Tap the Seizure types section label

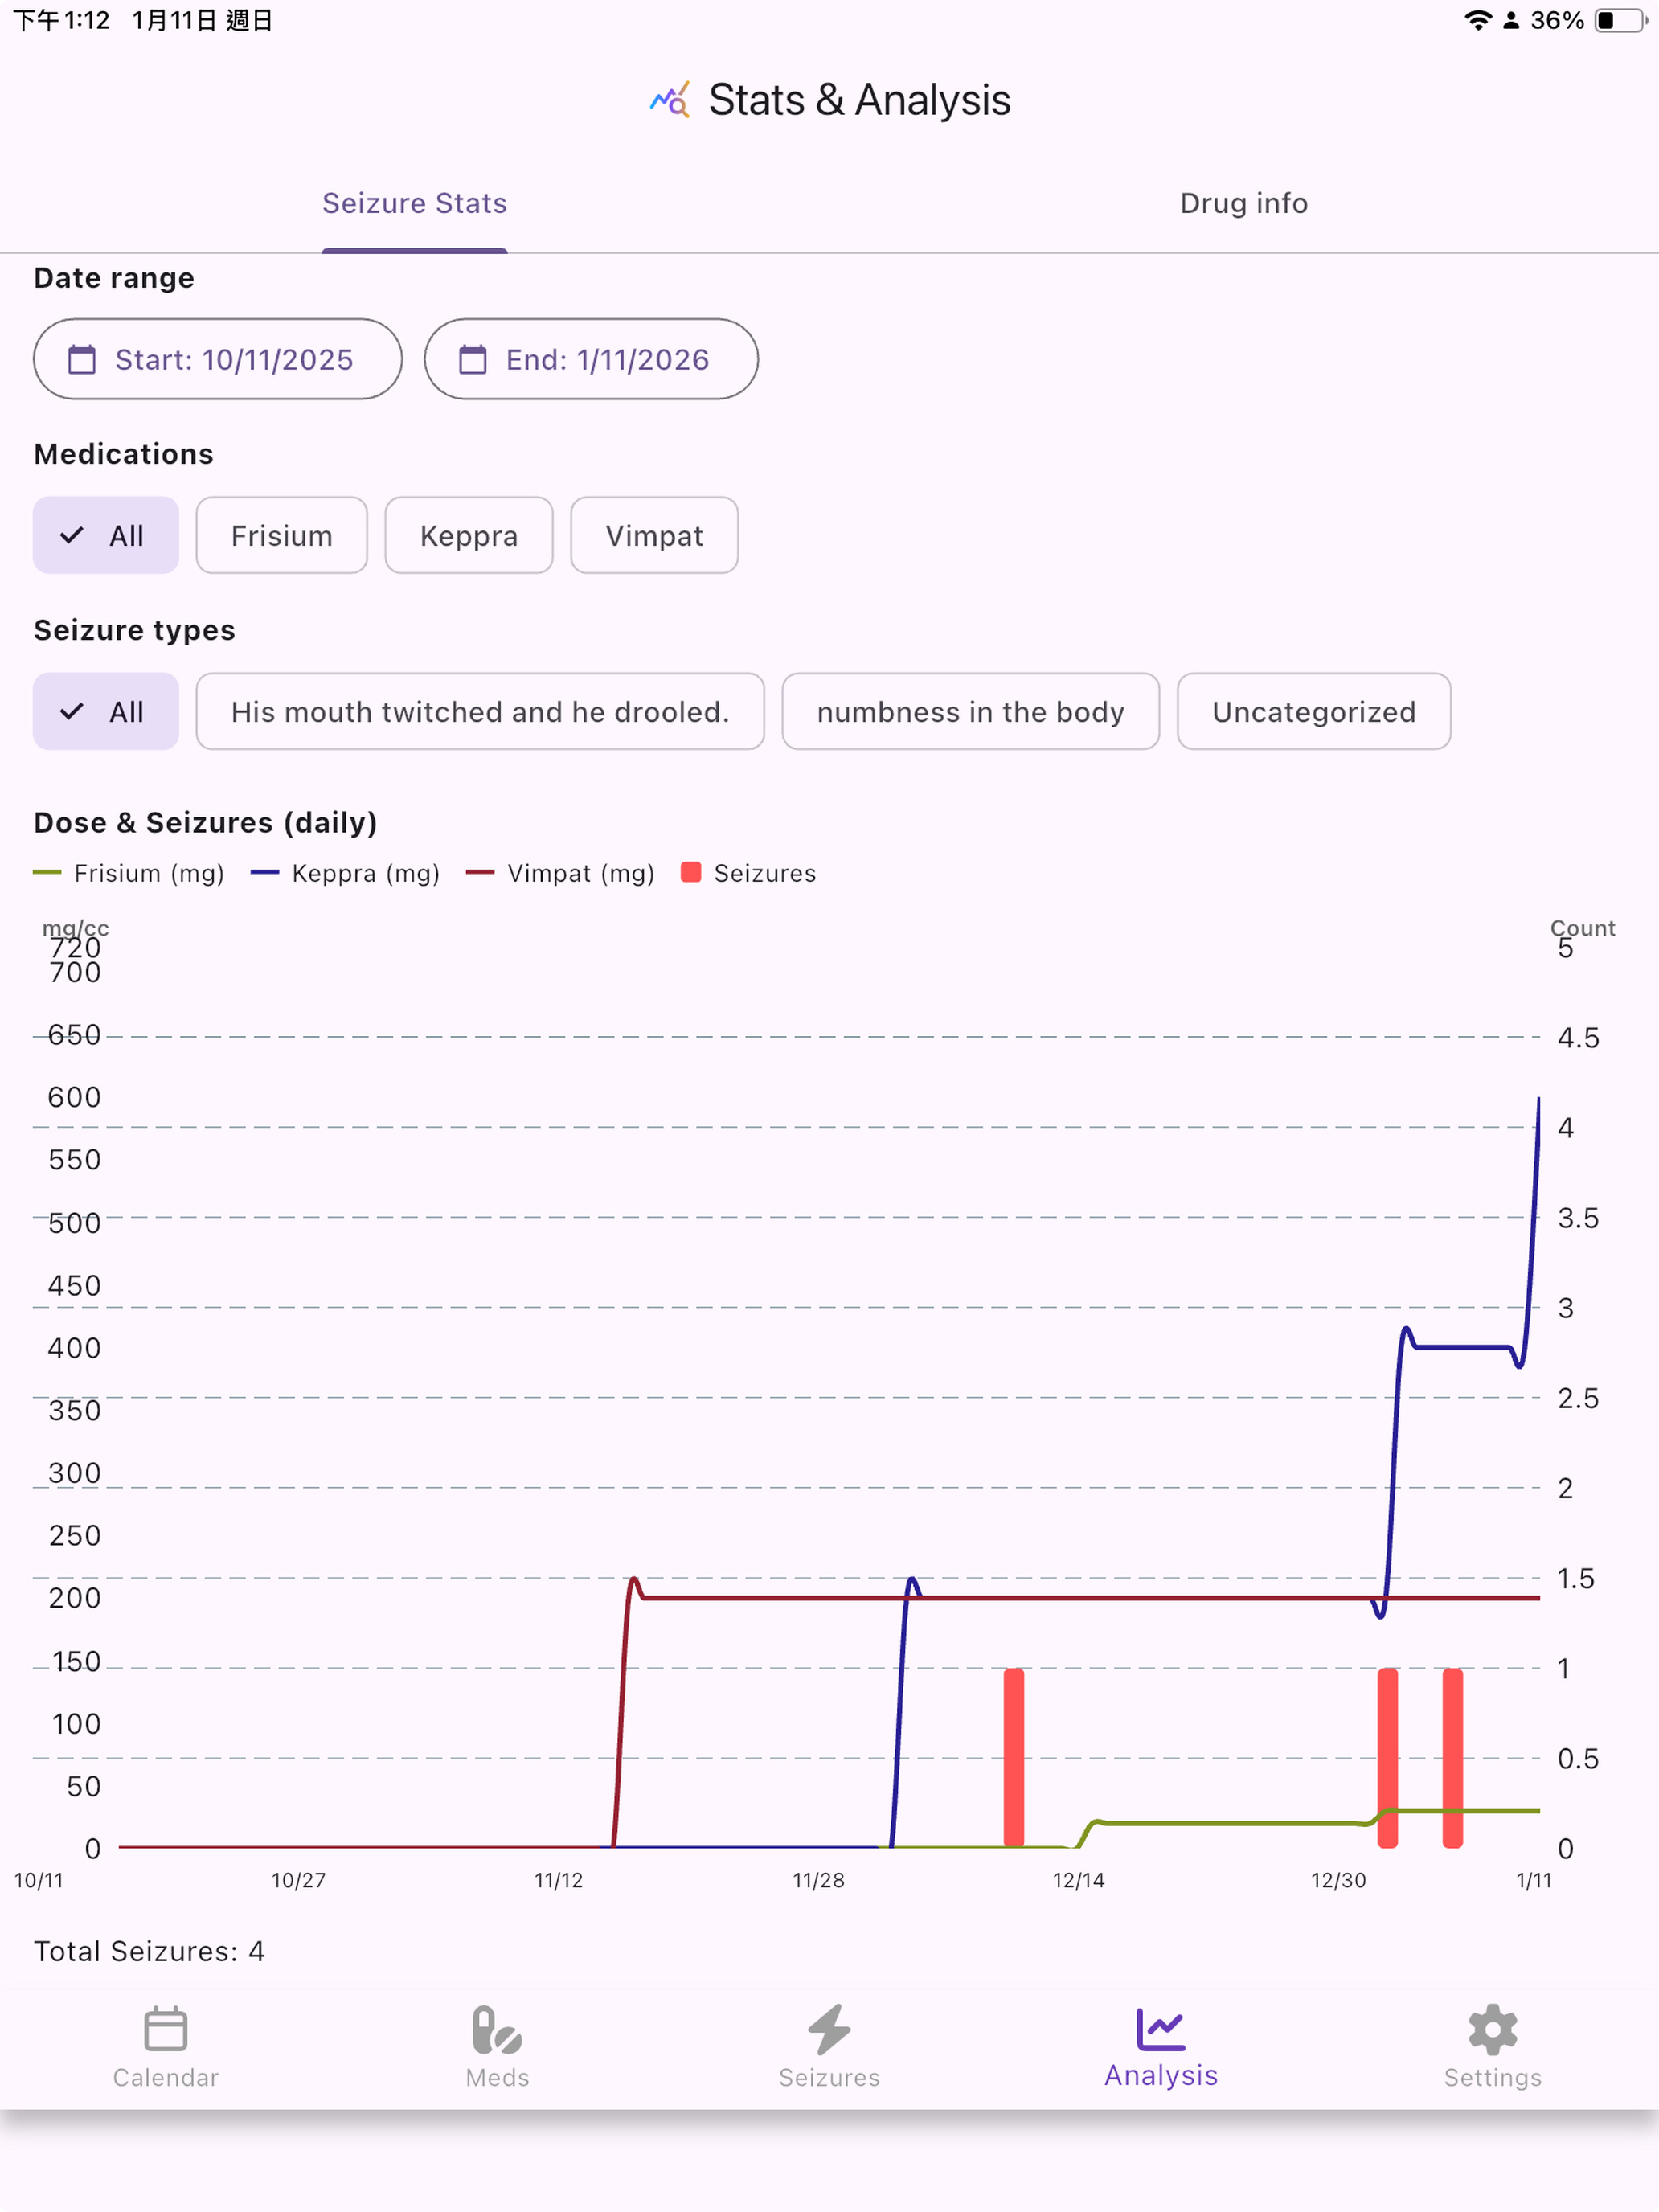click(x=134, y=629)
